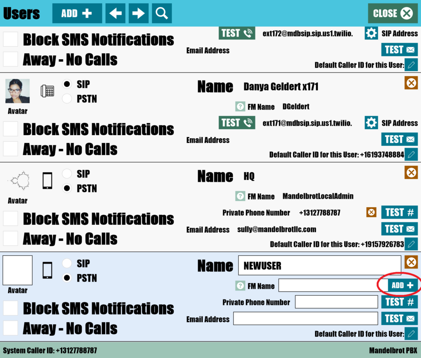Open SIP settings gear for ext172
This screenshot has height=358, width=421.
371,33
